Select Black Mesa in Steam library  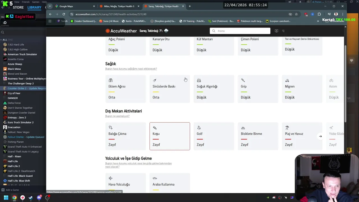[23, 69]
